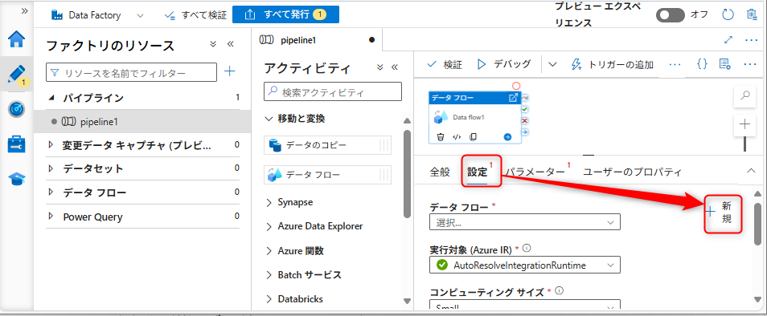Switch to the 全般 tab

[439, 172]
